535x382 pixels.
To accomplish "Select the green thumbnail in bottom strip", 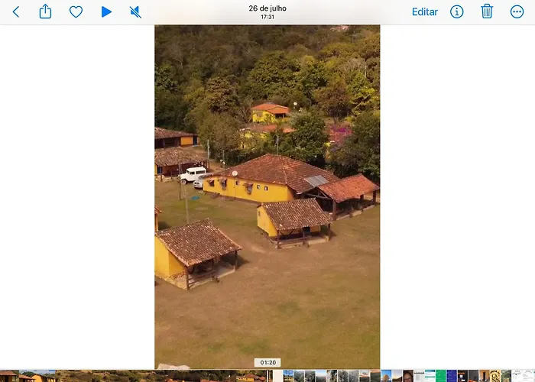I will tap(441, 376).
